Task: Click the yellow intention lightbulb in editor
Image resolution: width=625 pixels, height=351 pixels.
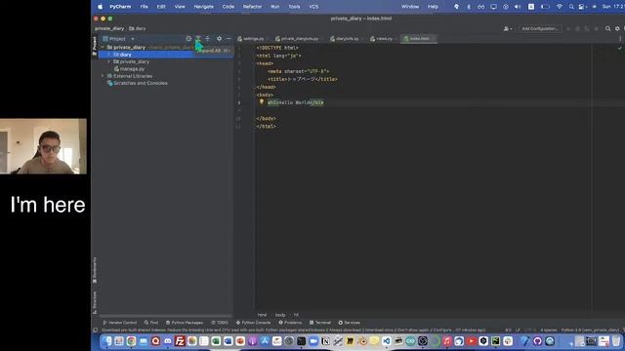Action: pyautogui.click(x=262, y=101)
